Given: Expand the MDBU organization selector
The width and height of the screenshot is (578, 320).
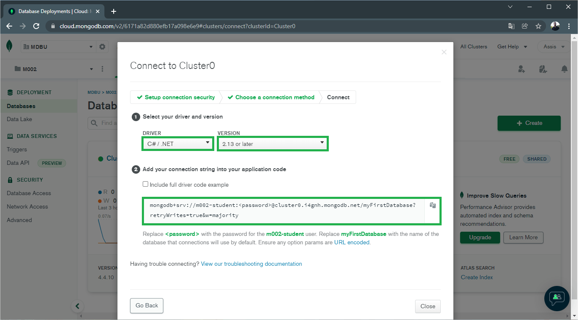Looking at the screenshot, I should coord(58,47).
